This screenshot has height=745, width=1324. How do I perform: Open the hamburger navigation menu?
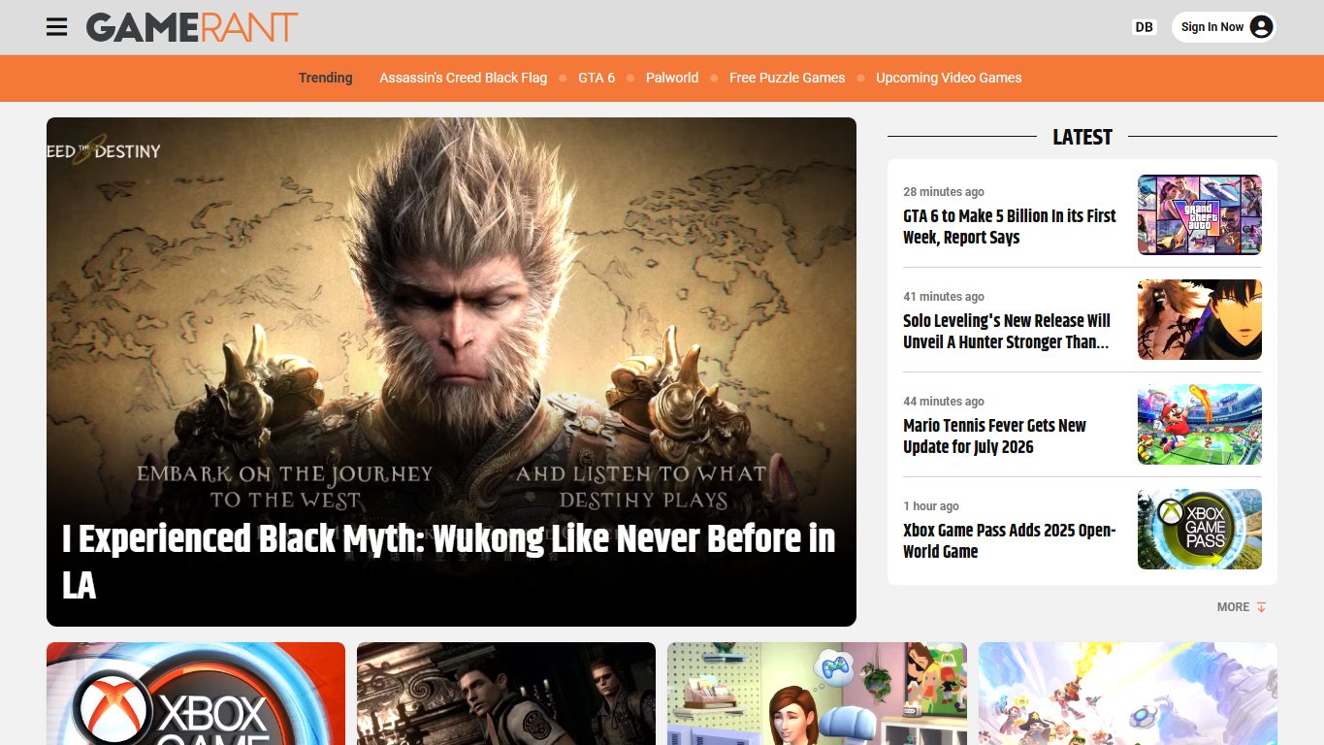coord(57,27)
